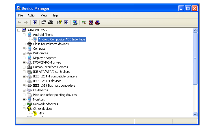Open Properties from the toolbar icon
This screenshot has width=208, height=130.
[44, 22]
